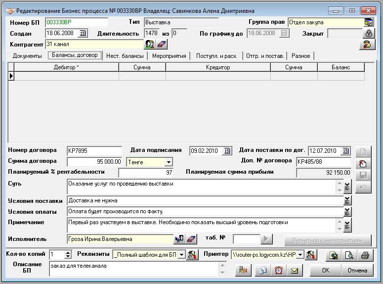Select the Балансы, договор tab
383x284 pixels.
[75, 55]
